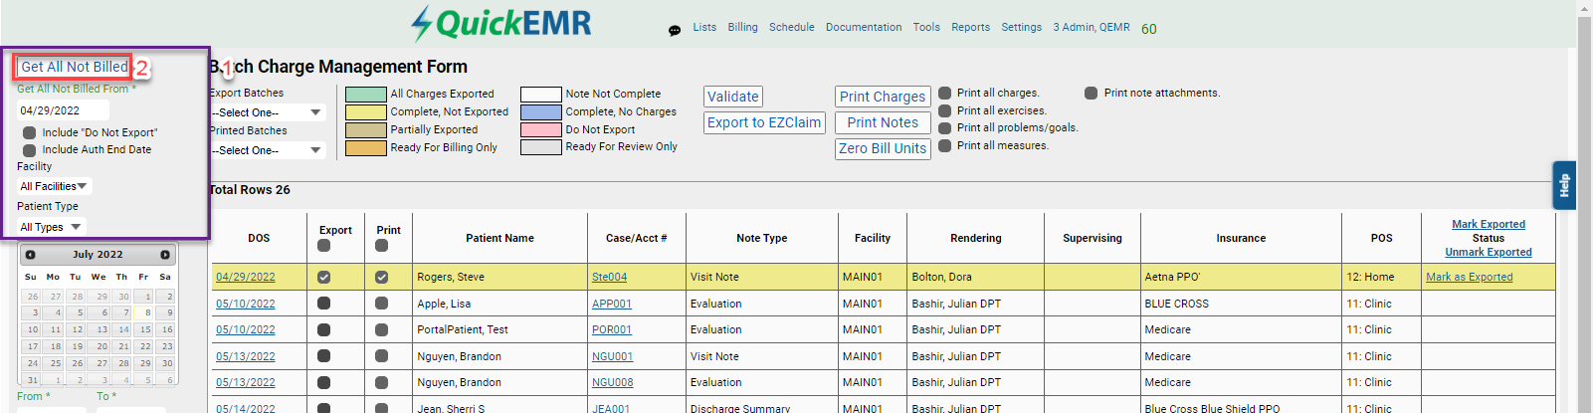Enable Print all charges option
This screenshot has height=413, width=1593.
(x=945, y=93)
